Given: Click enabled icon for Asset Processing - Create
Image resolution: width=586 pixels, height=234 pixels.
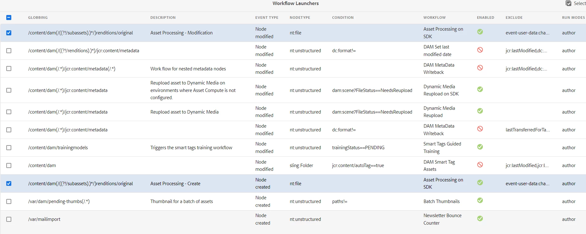Looking at the screenshot, I should tap(480, 182).
